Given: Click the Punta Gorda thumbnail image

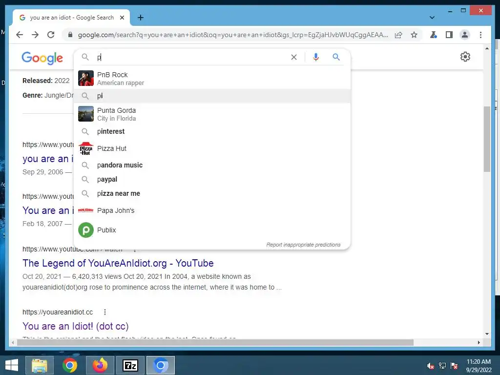Looking at the screenshot, I should [x=86, y=114].
